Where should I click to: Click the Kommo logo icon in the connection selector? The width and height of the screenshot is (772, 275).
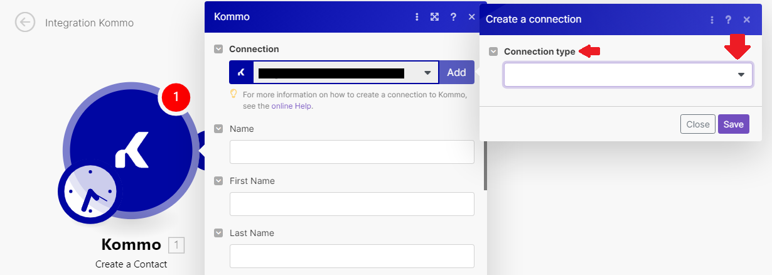click(x=241, y=73)
